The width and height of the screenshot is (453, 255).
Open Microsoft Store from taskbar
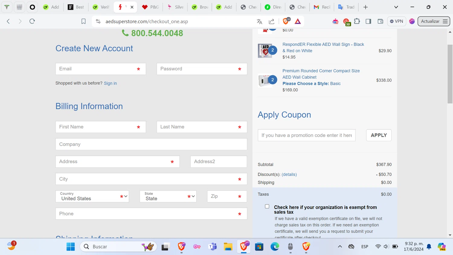click(259, 247)
